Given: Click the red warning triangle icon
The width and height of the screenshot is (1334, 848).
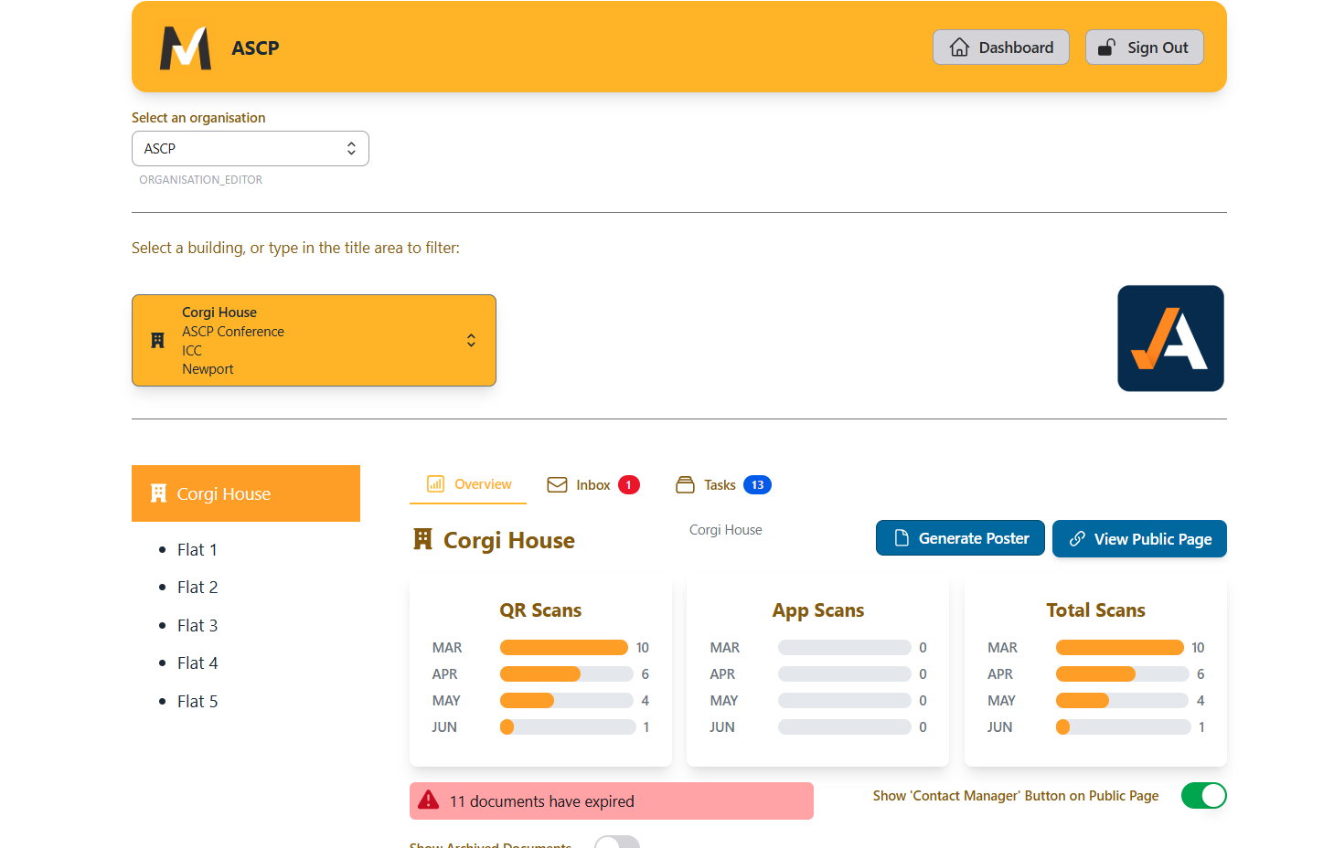Looking at the screenshot, I should [x=428, y=800].
